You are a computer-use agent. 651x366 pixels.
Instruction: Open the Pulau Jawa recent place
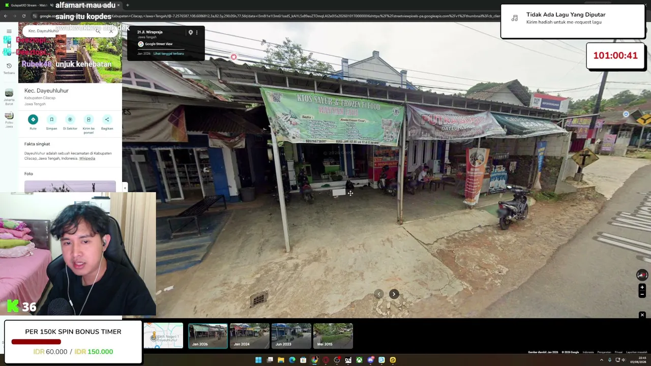click(9, 119)
